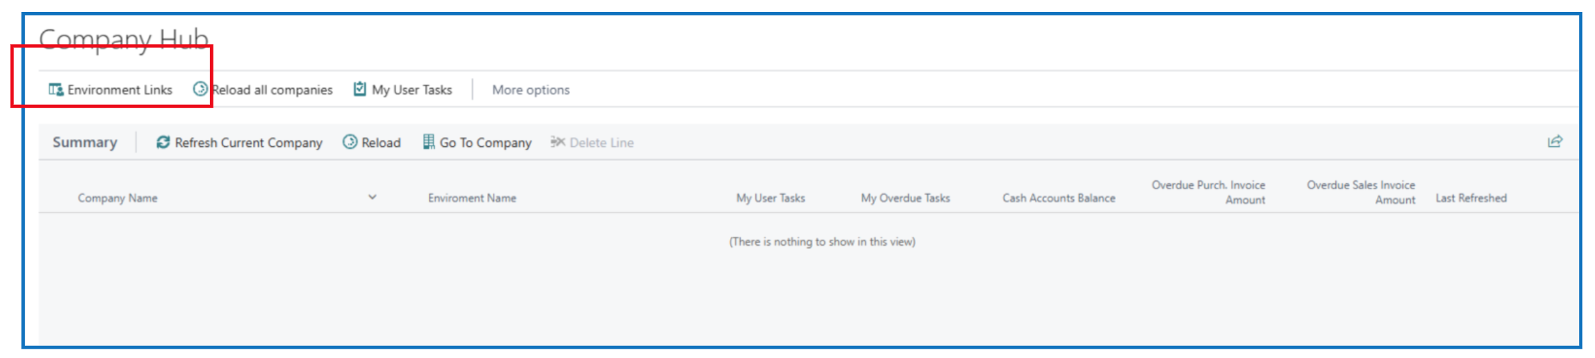
Task: Click the Refresh Current Company arrows icon
Action: (163, 142)
